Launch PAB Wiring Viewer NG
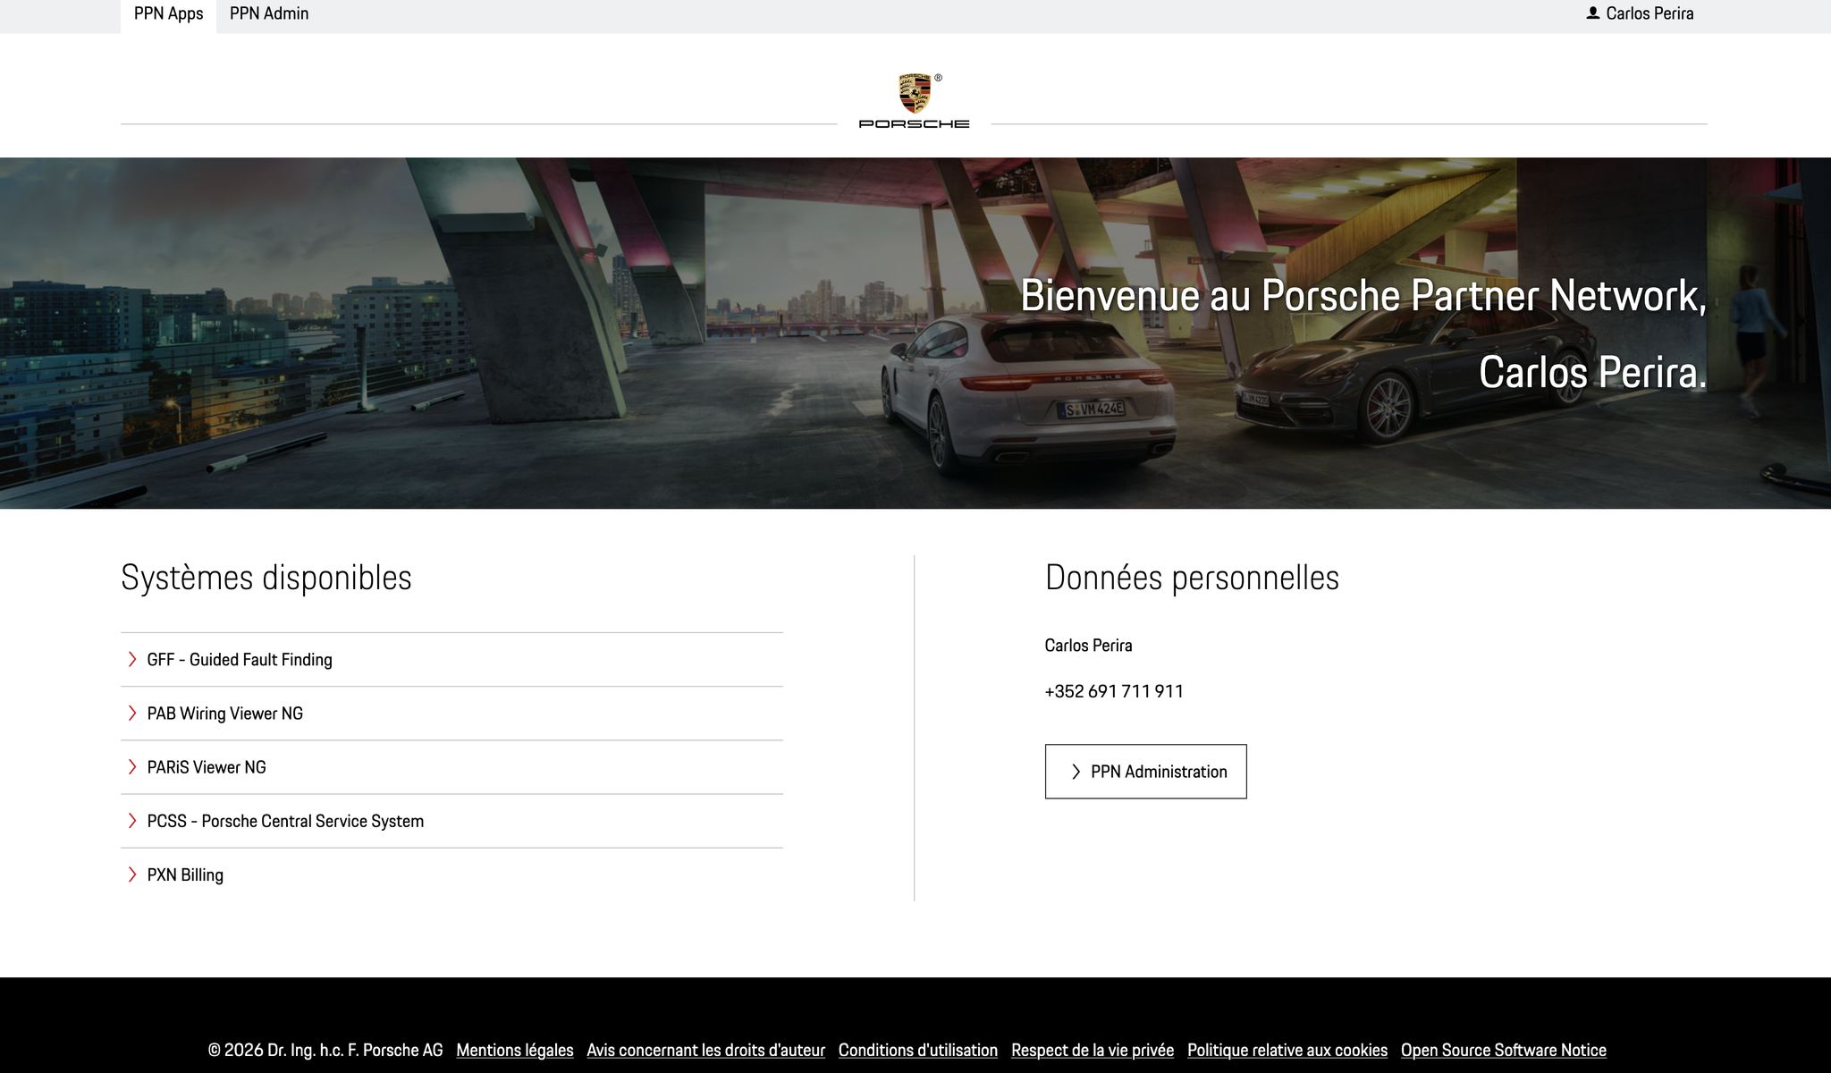The height and width of the screenshot is (1073, 1831). pyautogui.click(x=451, y=714)
